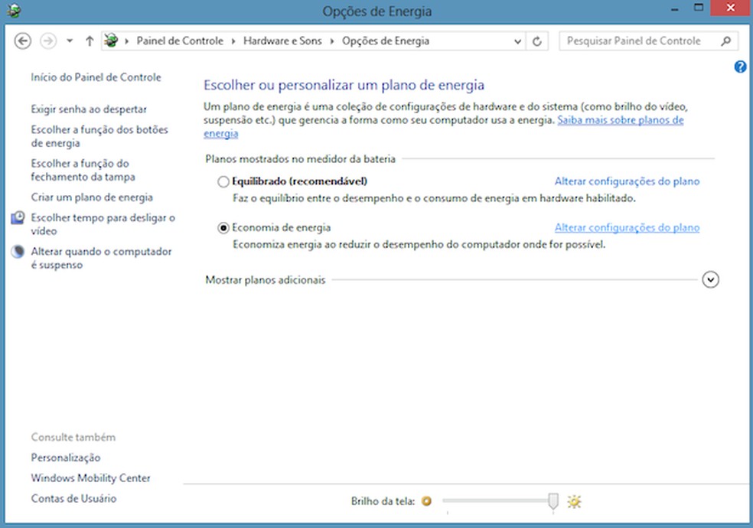753x528 pixels.
Task: Click the moon sleep icon in sidebar
Action: pos(18,252)
